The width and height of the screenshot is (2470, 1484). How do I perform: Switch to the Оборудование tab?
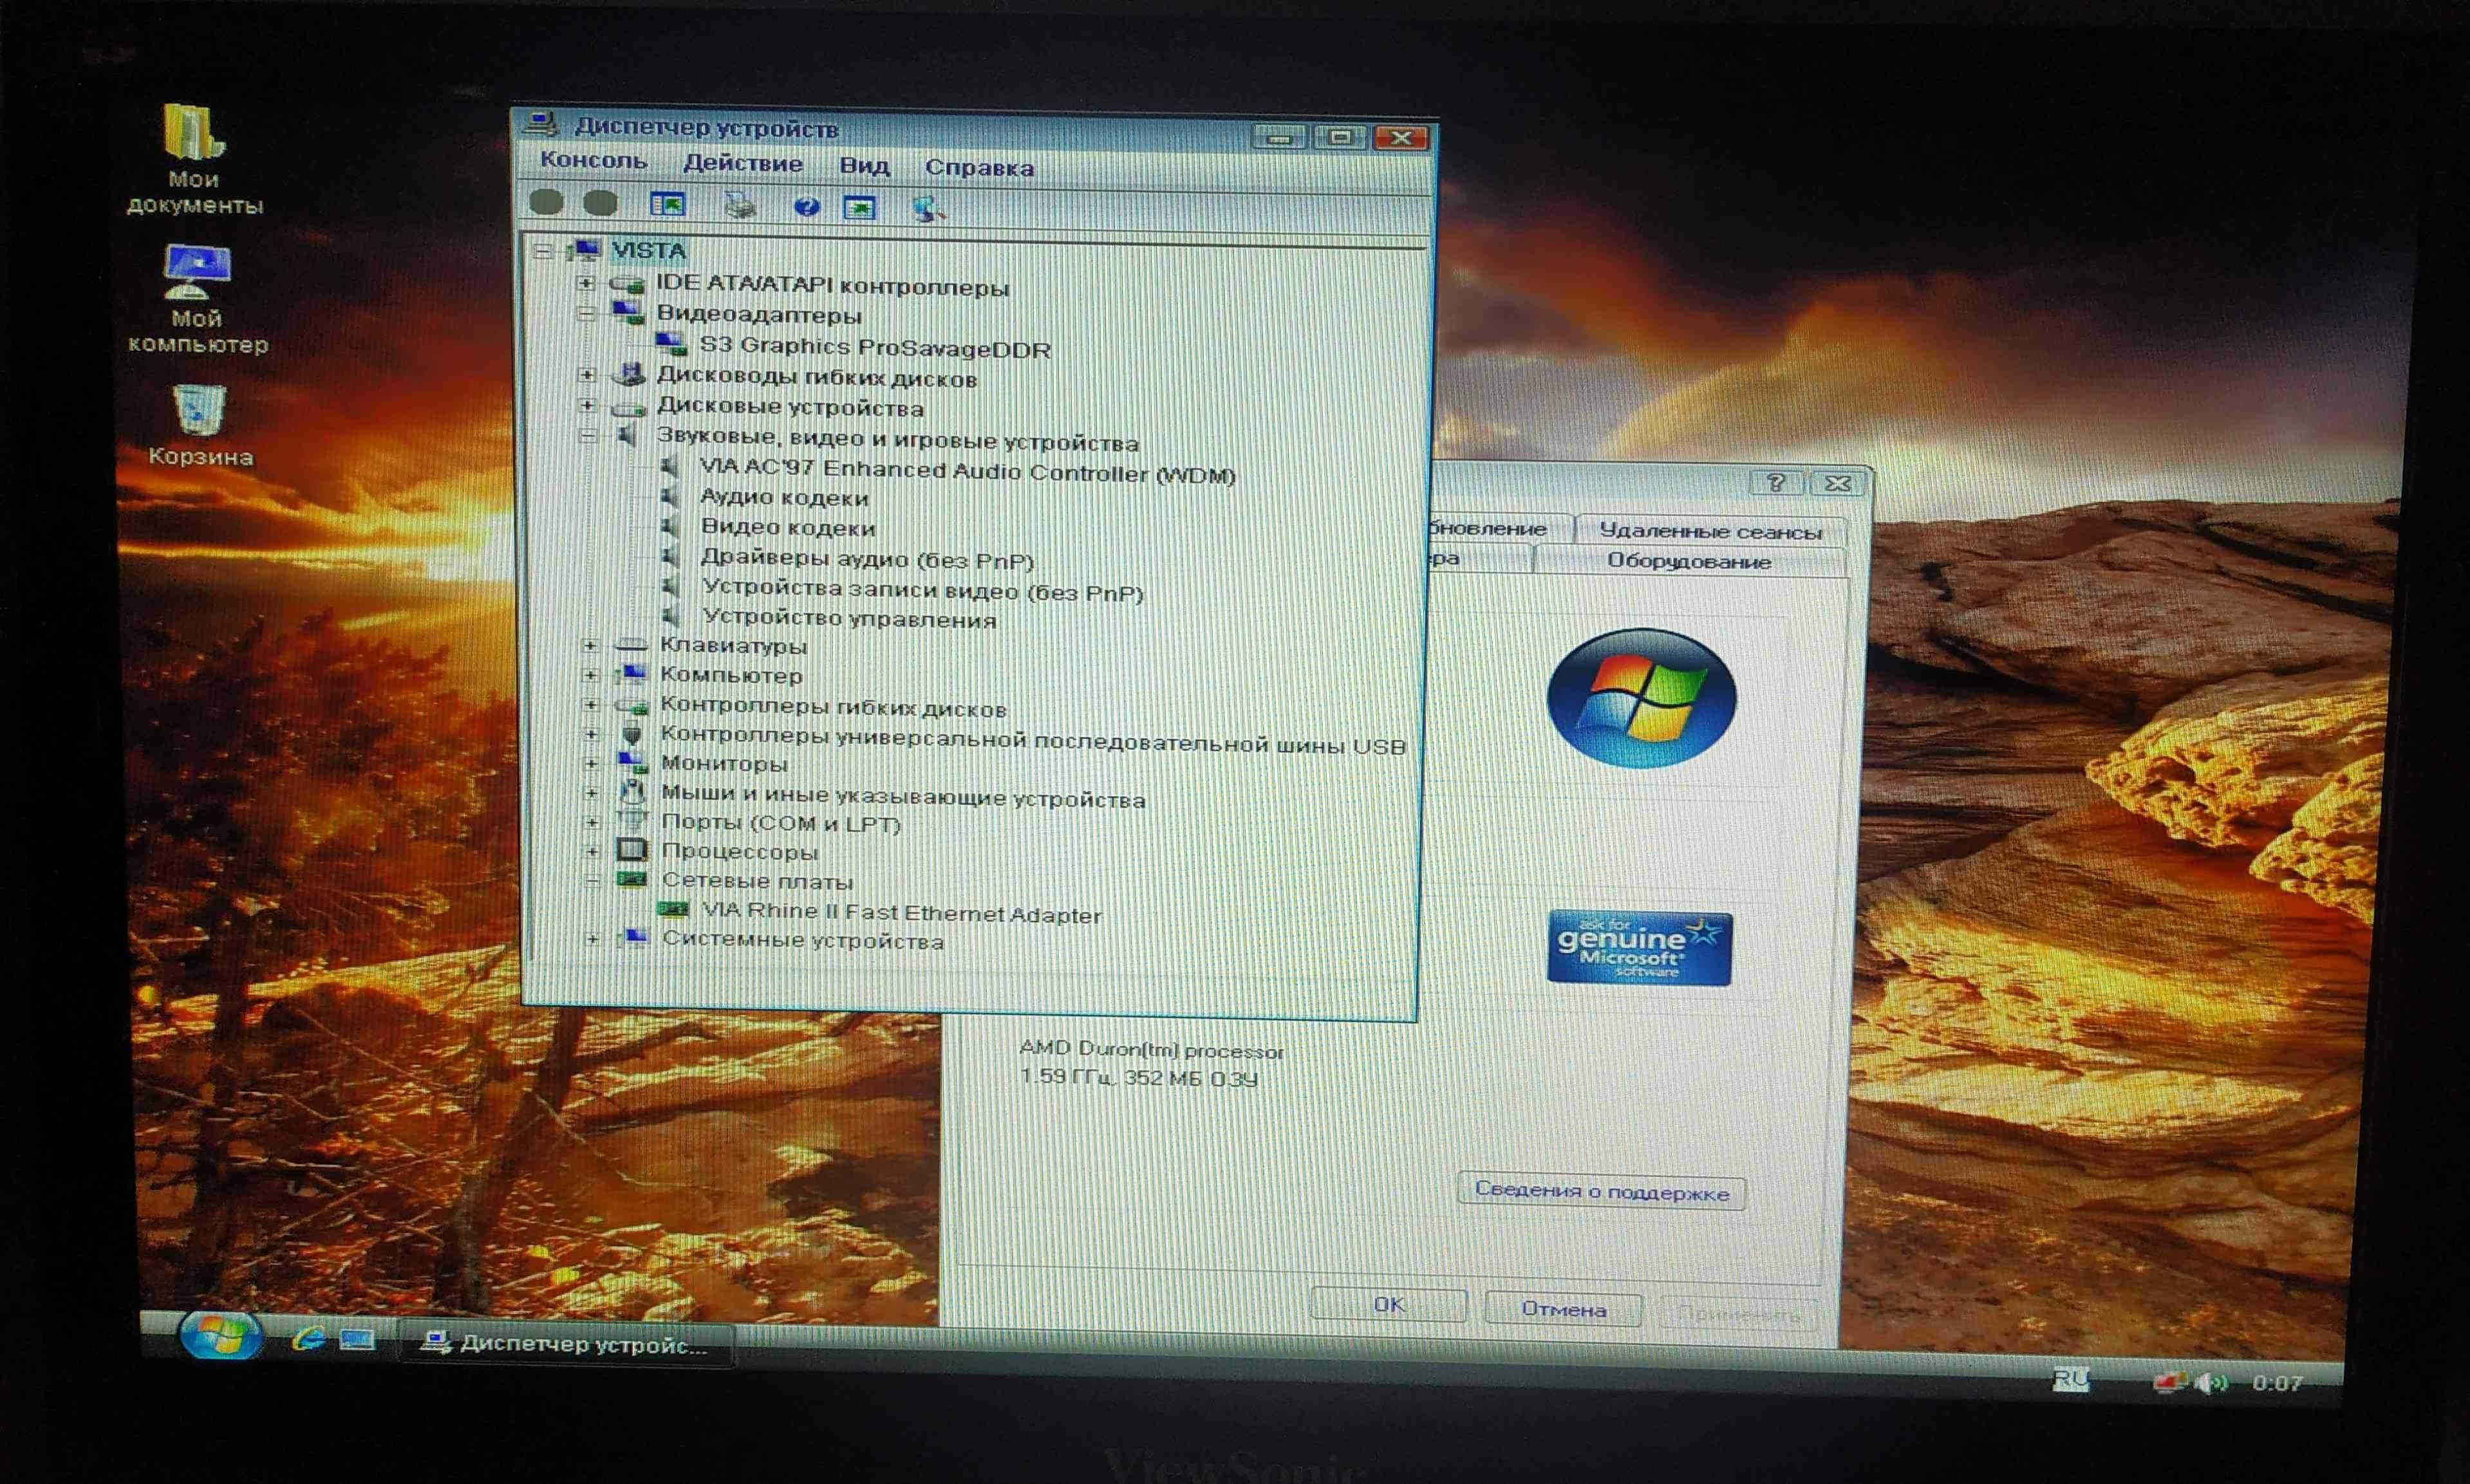(x=1689, y=561)
